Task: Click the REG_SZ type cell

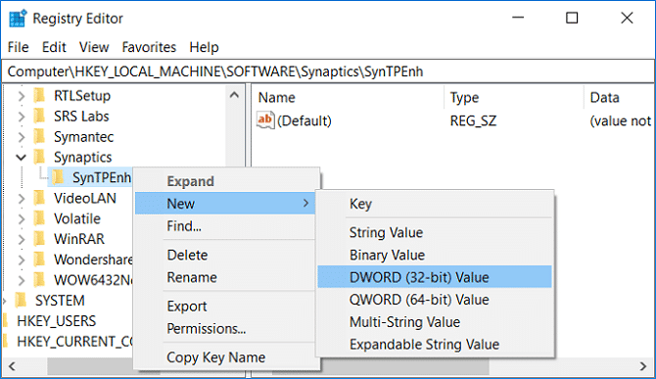Action: click(473, 120)
